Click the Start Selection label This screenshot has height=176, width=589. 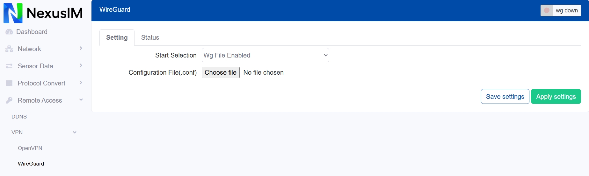(176, 55)
